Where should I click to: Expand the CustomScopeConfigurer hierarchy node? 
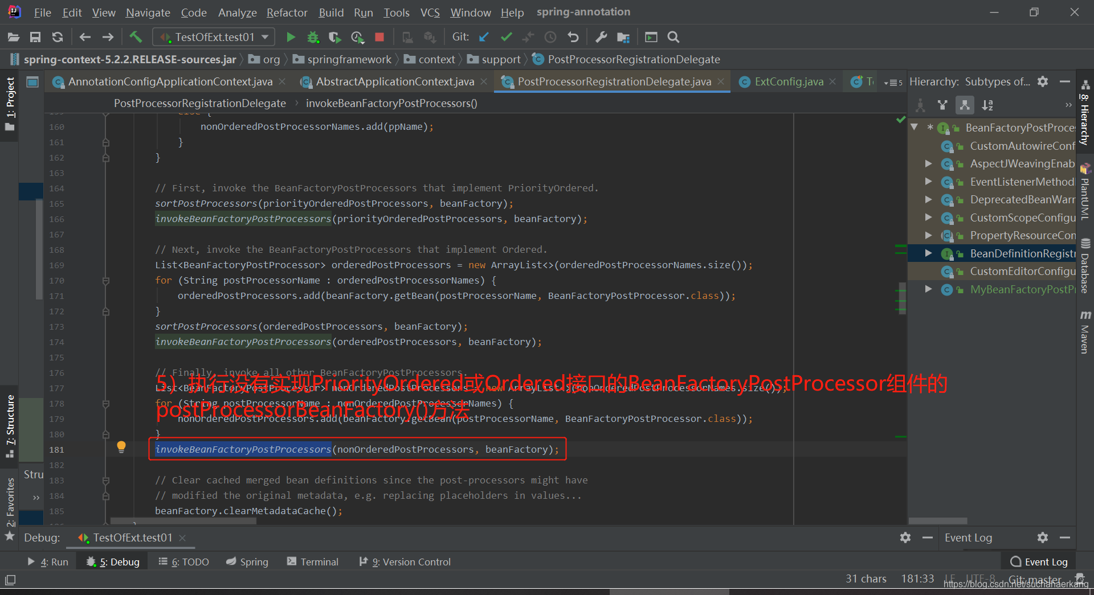tap(928, 218)
